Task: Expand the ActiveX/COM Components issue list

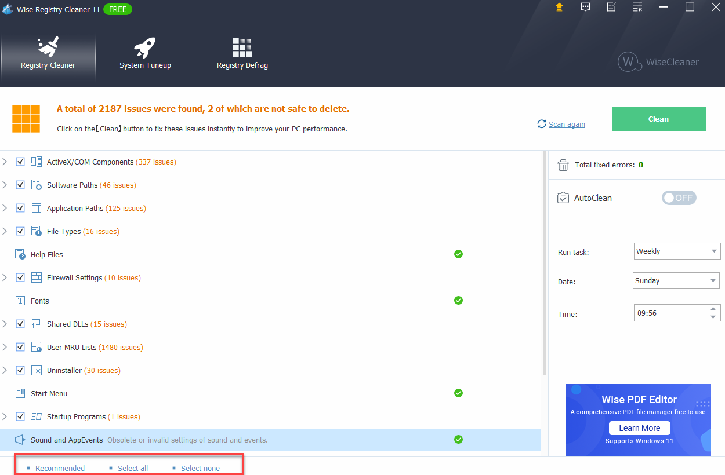Action: 5,162
